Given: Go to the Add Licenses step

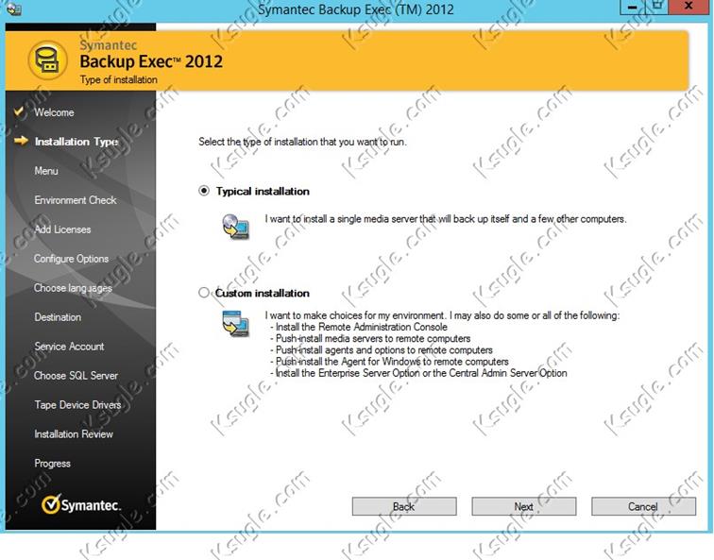Looking at the screenshot, I should click(x=62, y=229).
